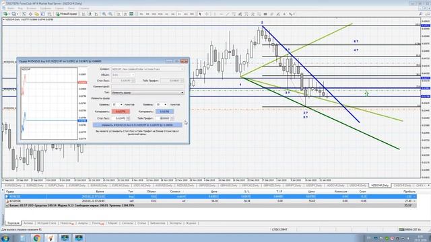Select the MN timeframe button
431x242 pixels.
[192, 14]
